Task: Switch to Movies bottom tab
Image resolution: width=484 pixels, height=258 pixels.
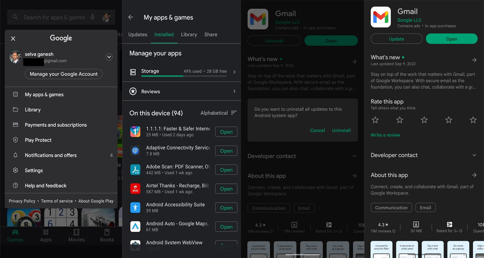Action: [76, 235]
